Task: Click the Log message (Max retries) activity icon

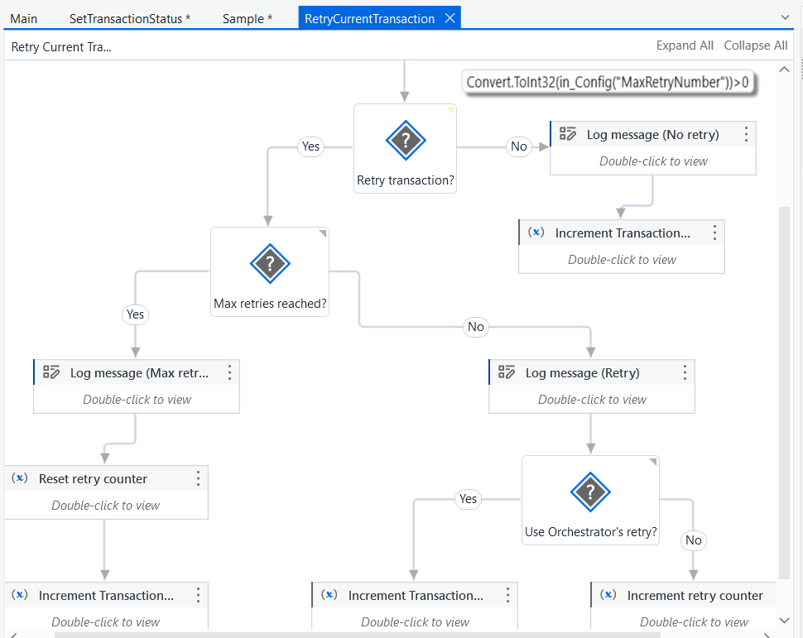Action: [52, 372]
